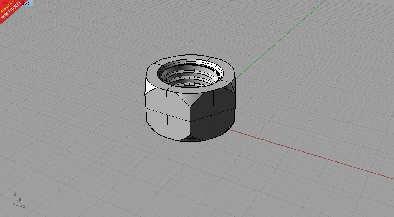394x217 pixels.
Task: Select the hex nut 3D model
Action: 190,98
